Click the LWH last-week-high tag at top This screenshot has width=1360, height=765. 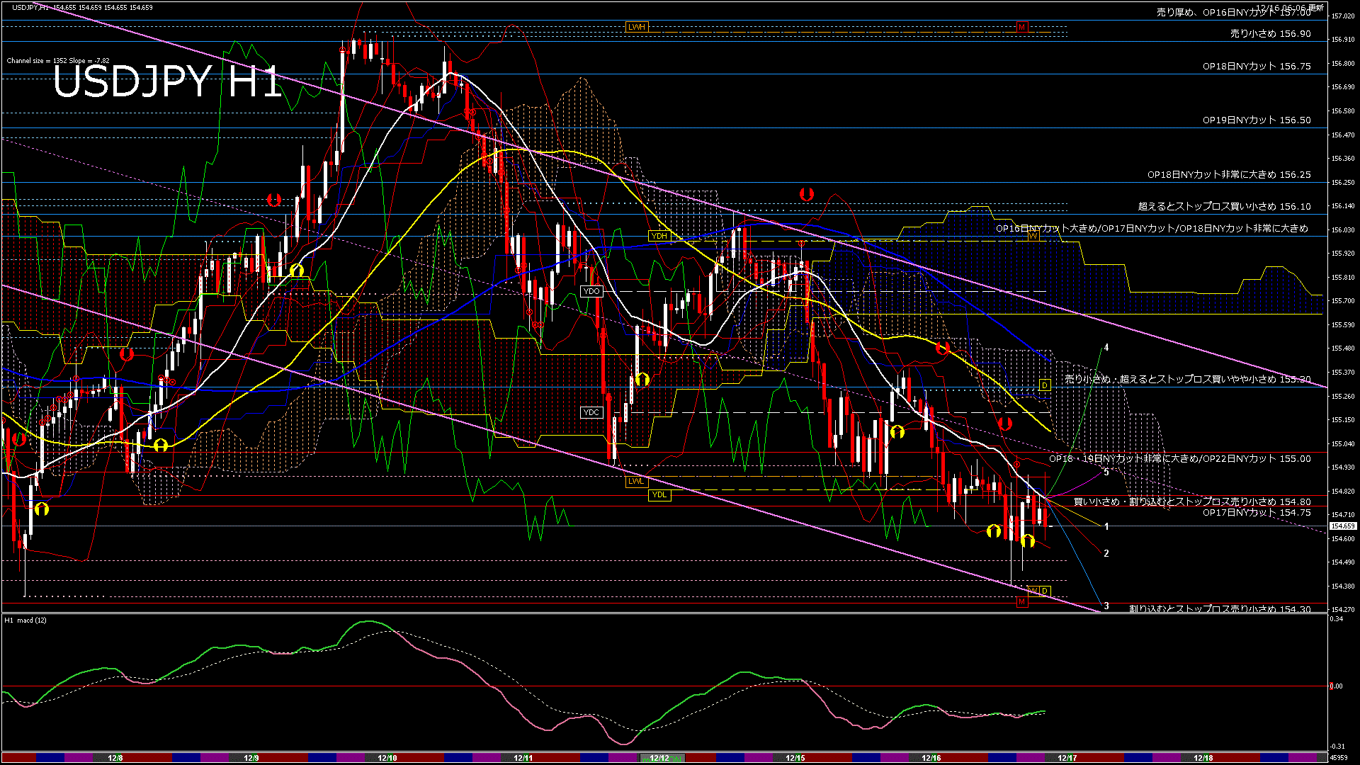[635, 26]
